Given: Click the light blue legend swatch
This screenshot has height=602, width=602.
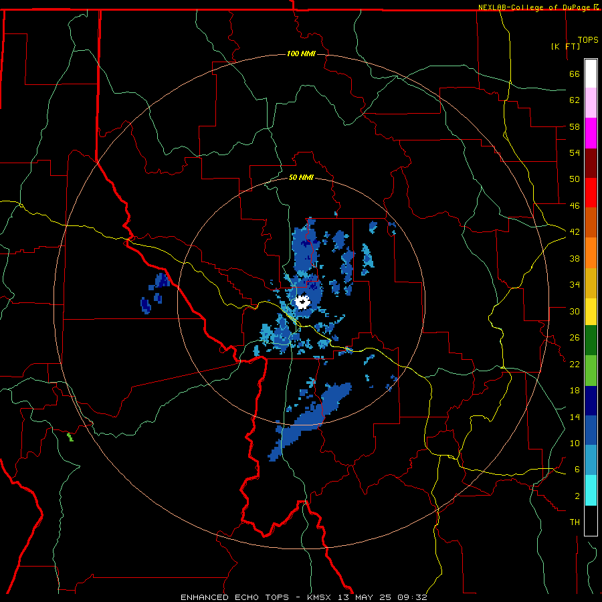Looking at the screenshot, I should (591, 460).
